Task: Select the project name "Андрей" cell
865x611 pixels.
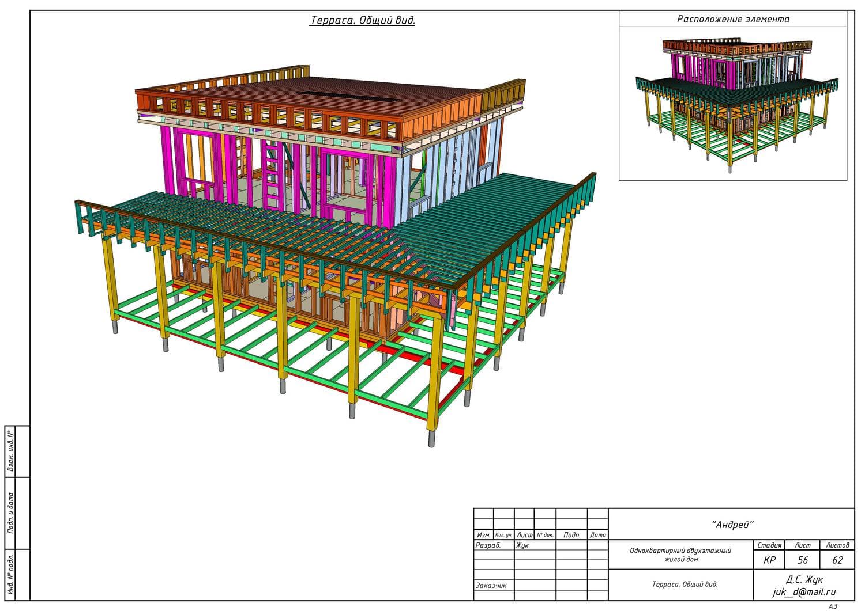Action: (732, 524)
